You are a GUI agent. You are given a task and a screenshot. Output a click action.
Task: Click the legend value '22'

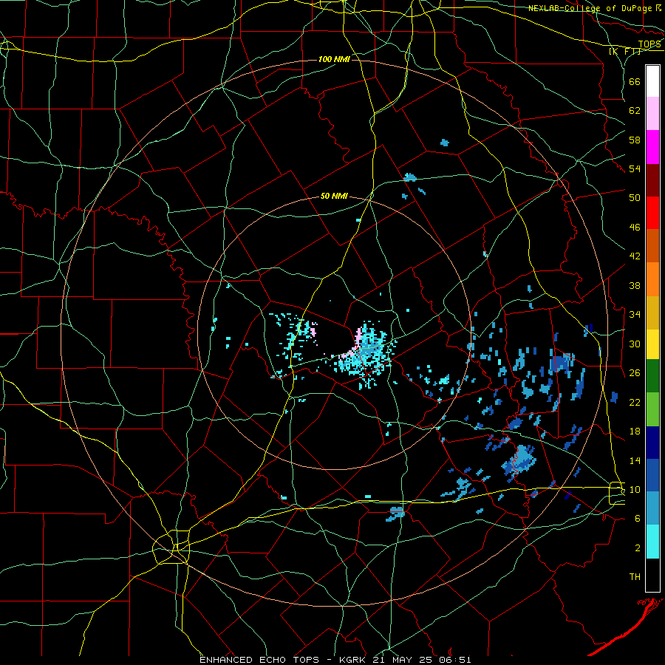[635, 402]
